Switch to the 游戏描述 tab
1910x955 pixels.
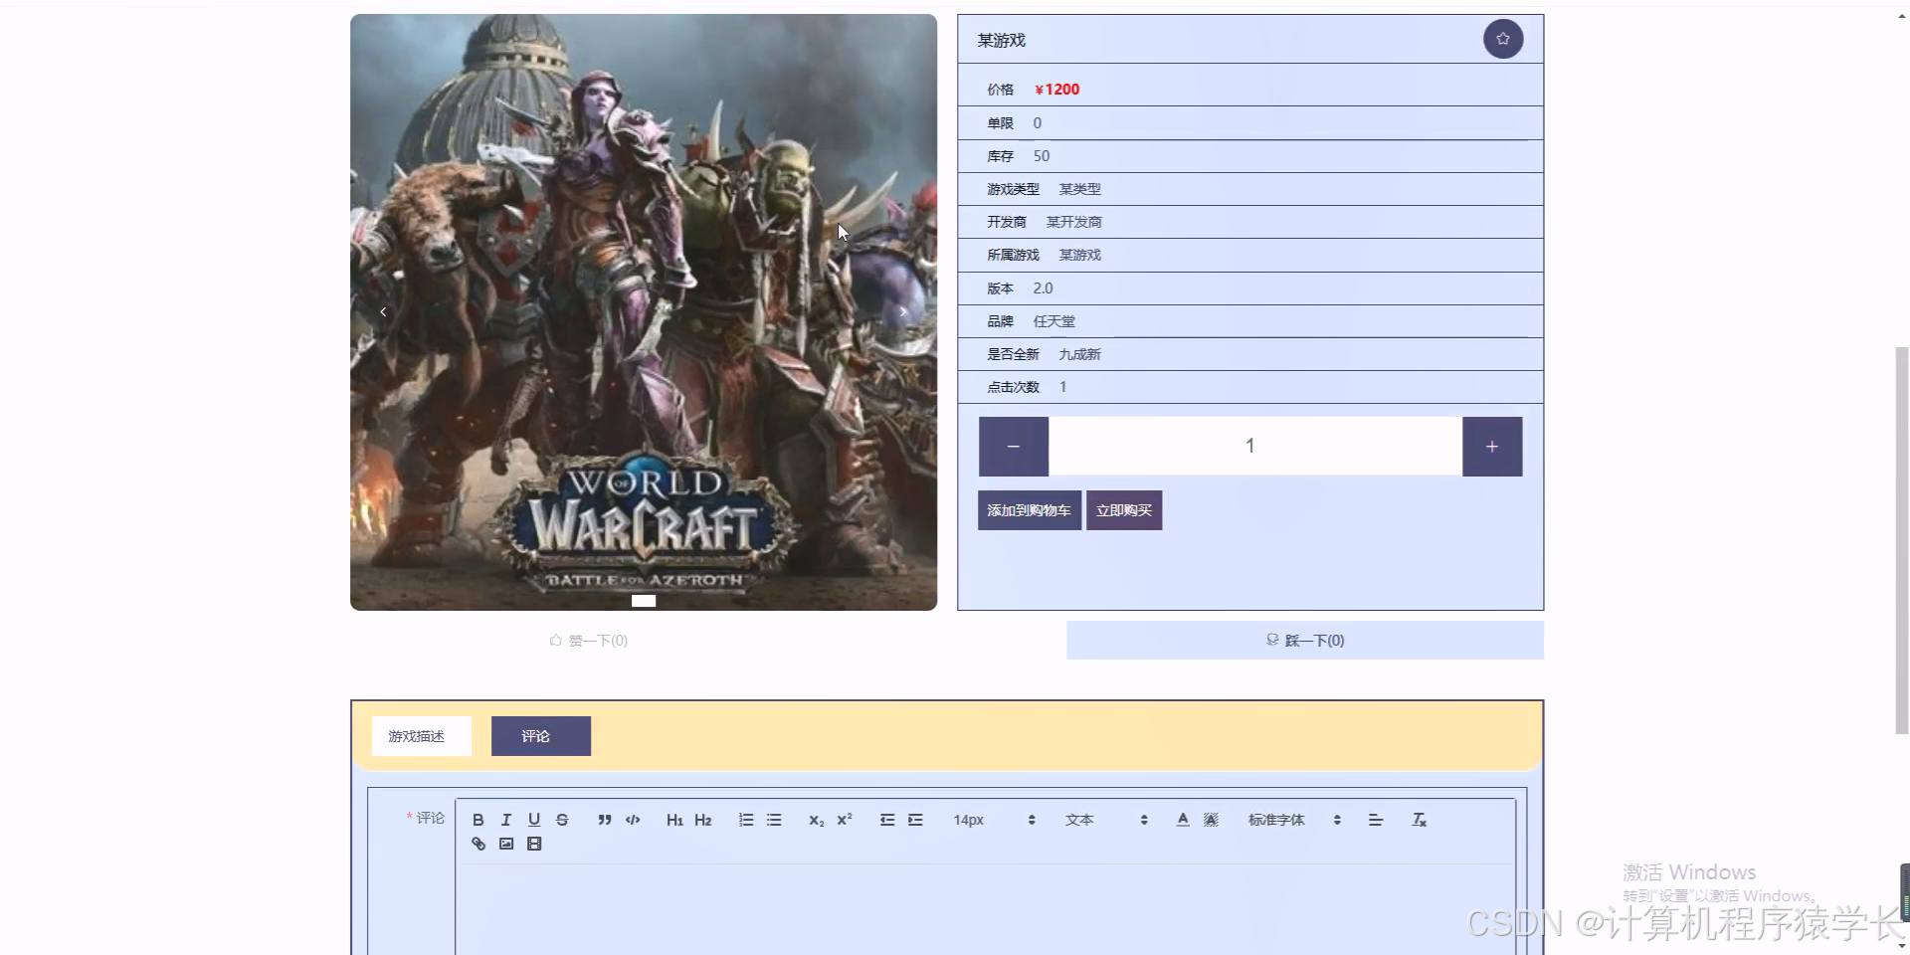point(422,736)
